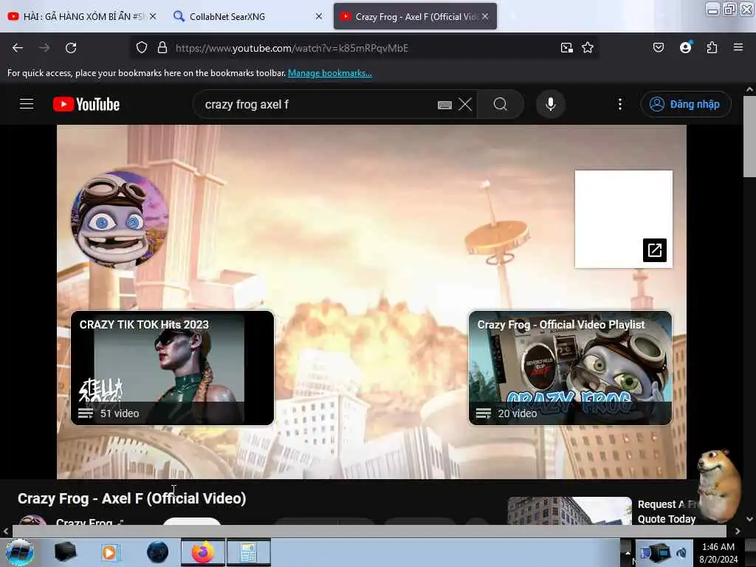Open the volume tray icon

681,552
